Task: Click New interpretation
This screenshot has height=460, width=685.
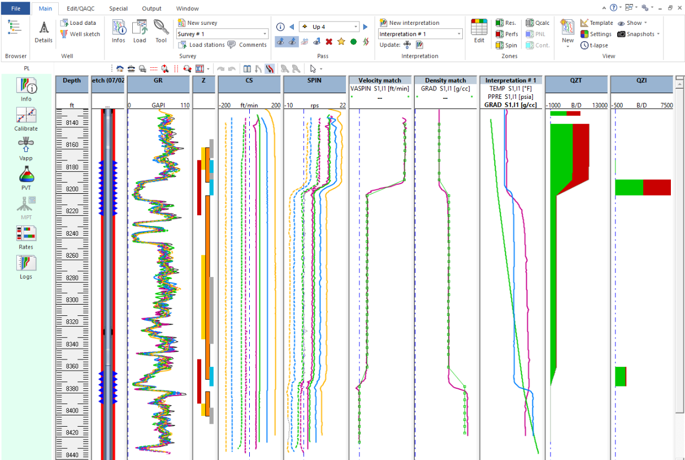Action: pyautogui.click(x=409, y=23)
